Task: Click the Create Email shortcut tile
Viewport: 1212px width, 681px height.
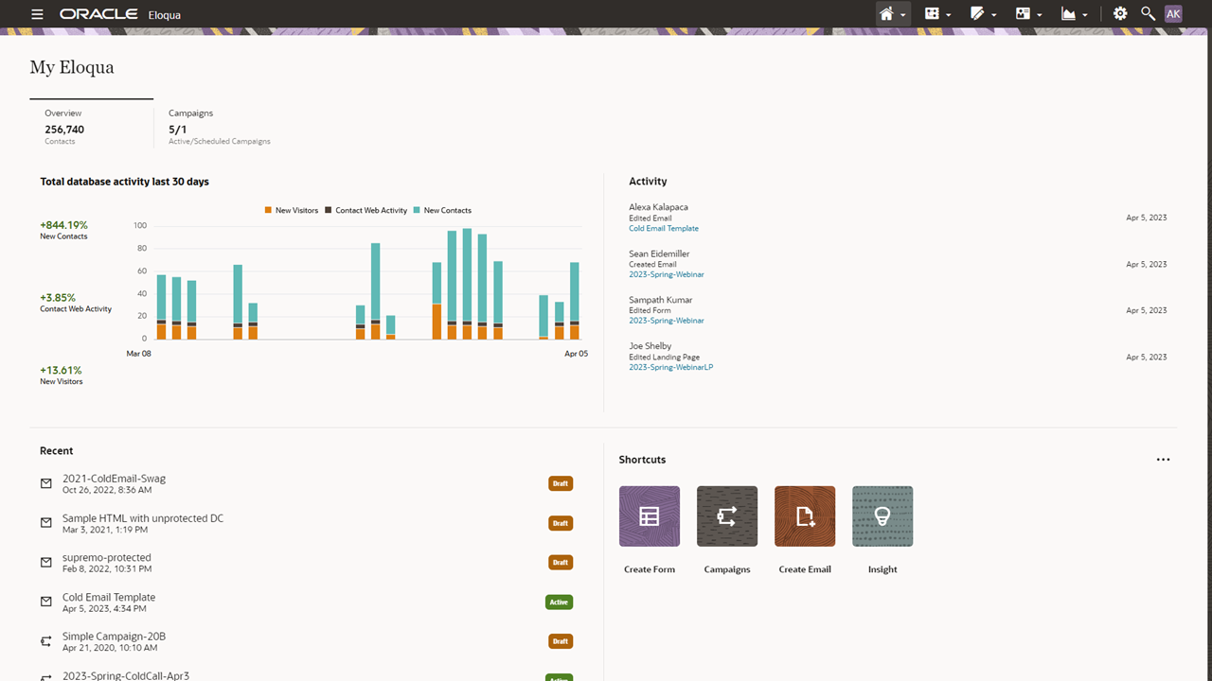Action: tap(805, 516)
